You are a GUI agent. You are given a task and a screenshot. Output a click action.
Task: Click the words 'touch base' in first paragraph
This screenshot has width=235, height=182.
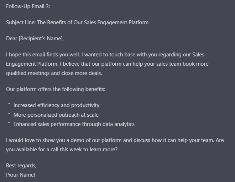[122, 55]
